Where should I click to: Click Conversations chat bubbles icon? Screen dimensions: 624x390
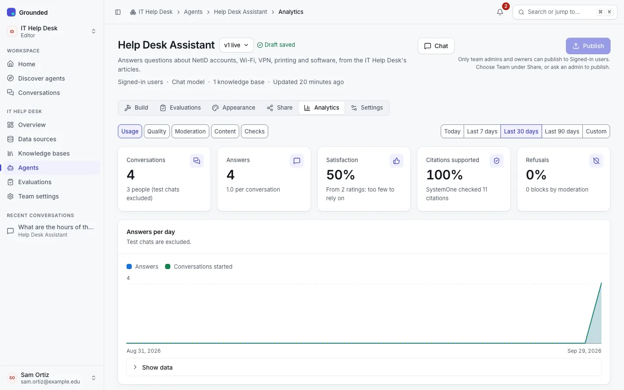tap(10, 92)
